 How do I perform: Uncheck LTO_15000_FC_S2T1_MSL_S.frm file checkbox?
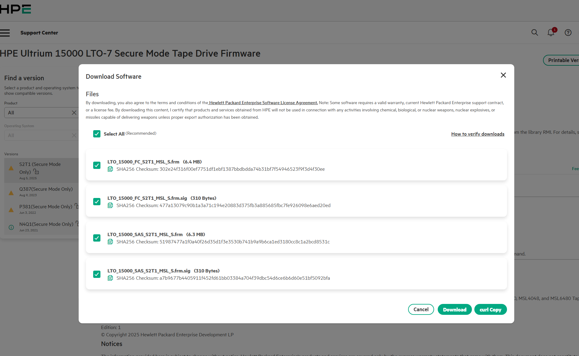pyautogui.click(x=97, y=165)
